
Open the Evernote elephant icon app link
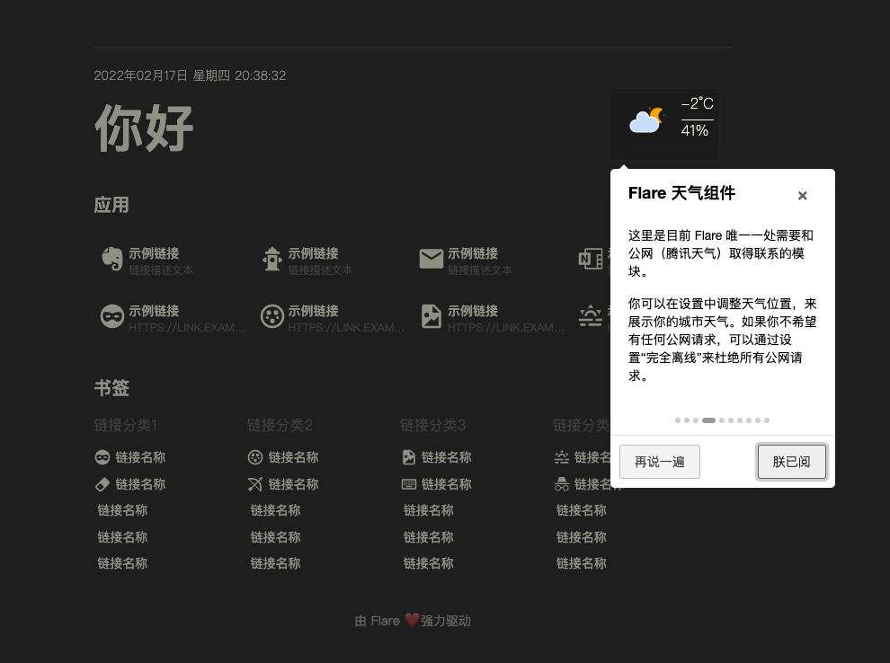tap(111, 260)
